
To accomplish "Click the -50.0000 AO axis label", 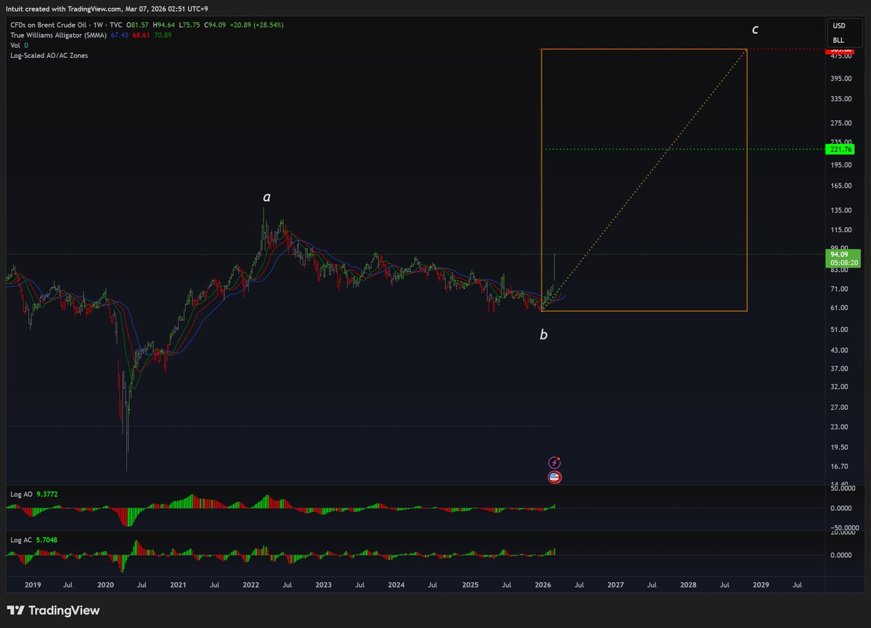I will [843, 527].
